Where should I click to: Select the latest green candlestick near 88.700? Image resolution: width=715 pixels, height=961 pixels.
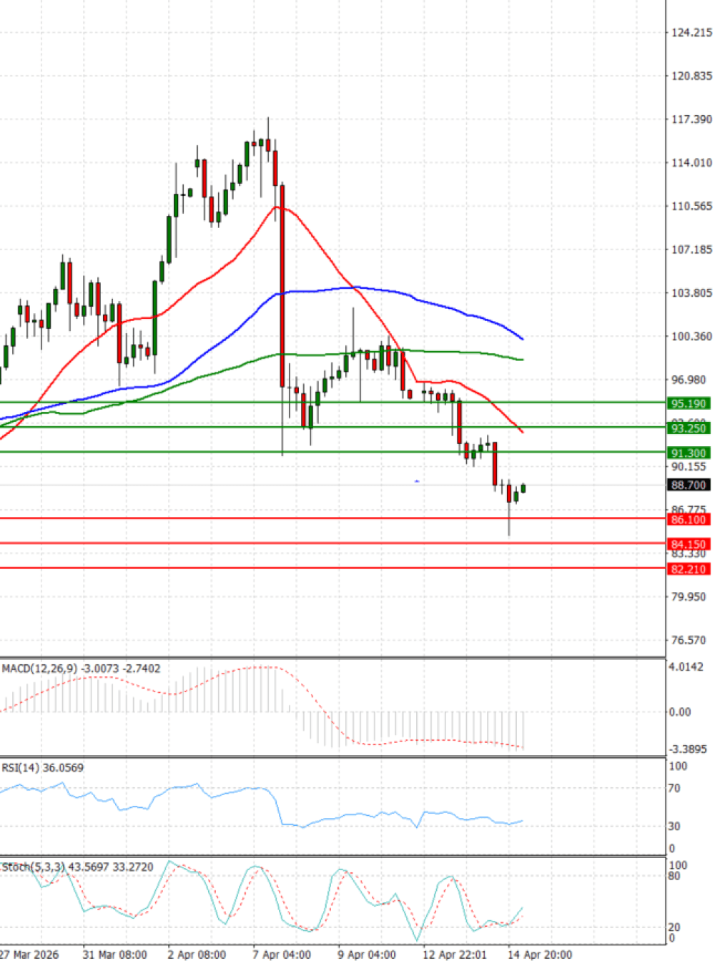tap(523, 488)
